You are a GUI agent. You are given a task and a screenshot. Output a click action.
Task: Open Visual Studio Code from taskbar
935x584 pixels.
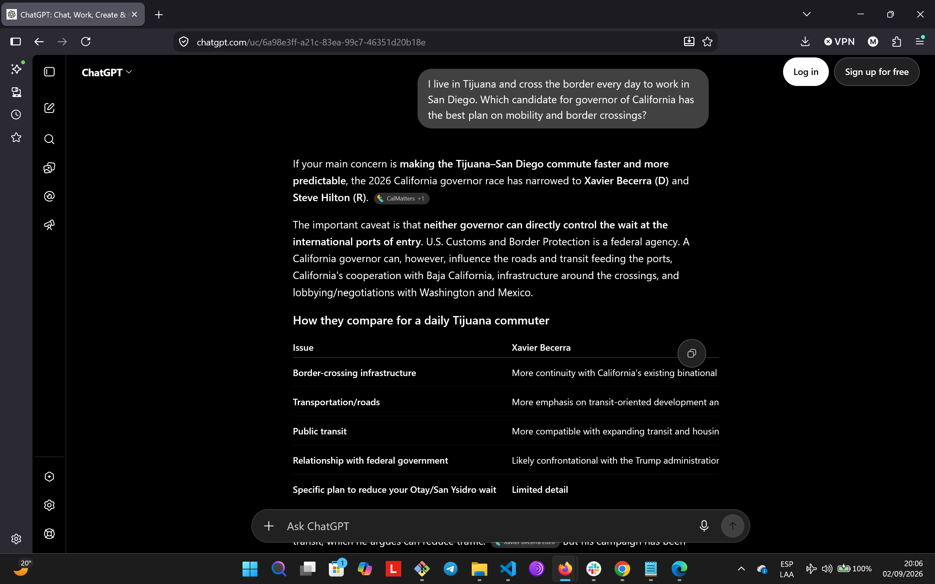(x=508, y=569)
